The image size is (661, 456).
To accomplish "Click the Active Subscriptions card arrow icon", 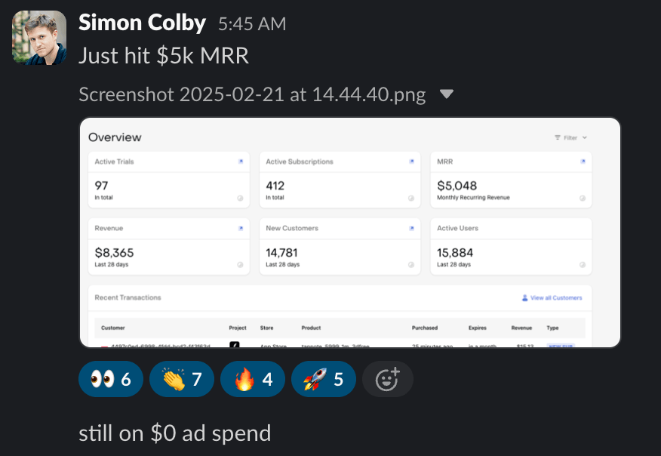I will tap(412, 162).
